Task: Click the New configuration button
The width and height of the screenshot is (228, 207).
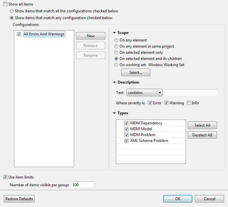Action: click(x=91, y=36)
